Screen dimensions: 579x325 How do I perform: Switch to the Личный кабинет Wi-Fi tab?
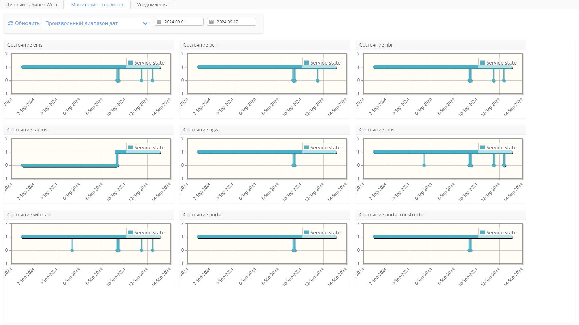[x=32, y=5]
